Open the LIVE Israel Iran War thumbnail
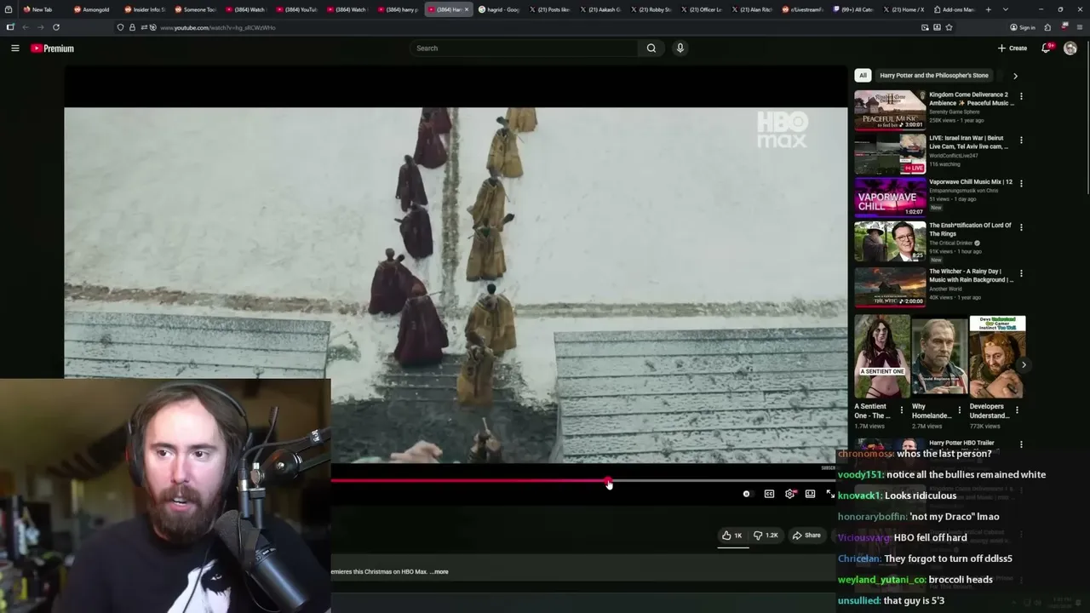Screen dimensions: 1090x613 click(x=890, y=153)
